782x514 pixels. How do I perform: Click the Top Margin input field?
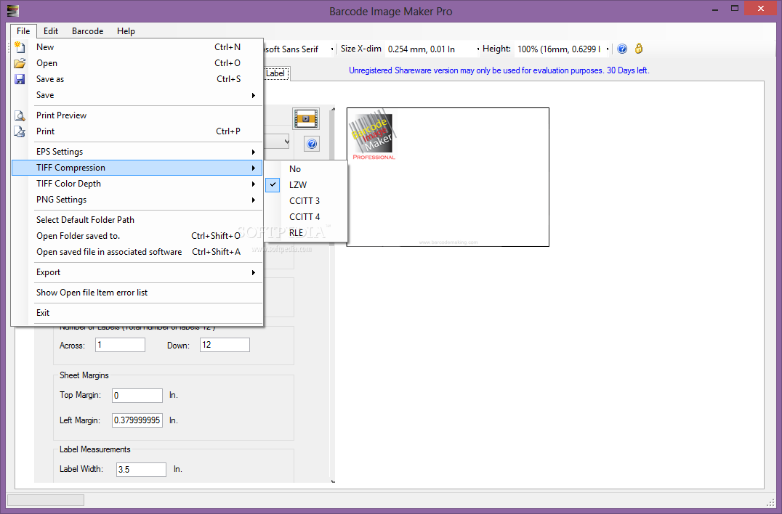(137, 396)
